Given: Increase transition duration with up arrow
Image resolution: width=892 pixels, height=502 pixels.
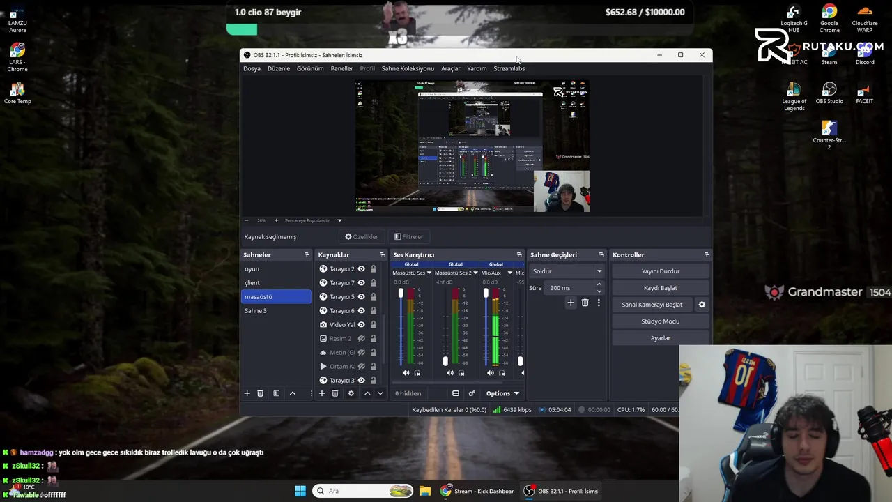Looking at the screenshot, I should (x=599, y=284).
